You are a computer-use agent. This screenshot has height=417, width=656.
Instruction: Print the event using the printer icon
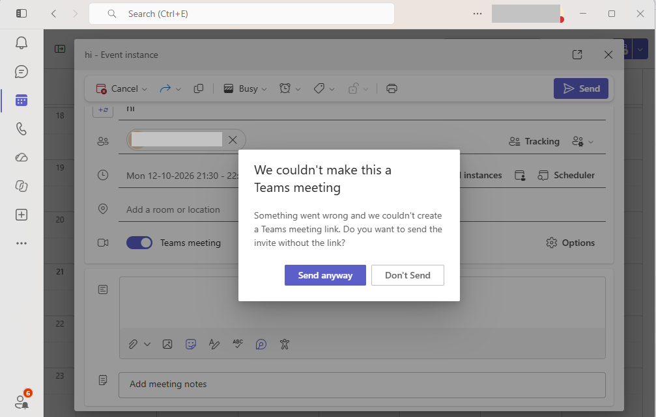tap(392, 88)
